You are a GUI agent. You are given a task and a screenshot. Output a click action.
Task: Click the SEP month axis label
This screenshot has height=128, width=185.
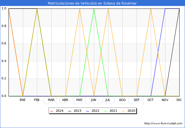[x=137, y=100]
